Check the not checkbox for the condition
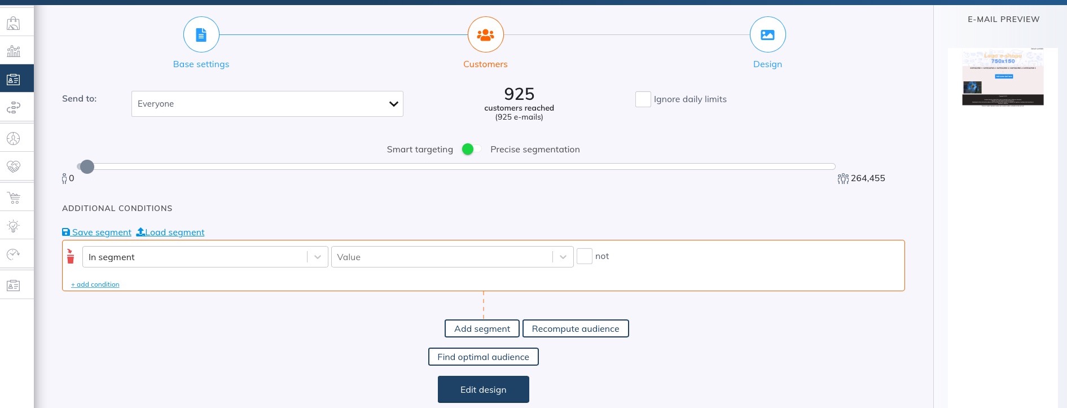 tap(585, 256)
